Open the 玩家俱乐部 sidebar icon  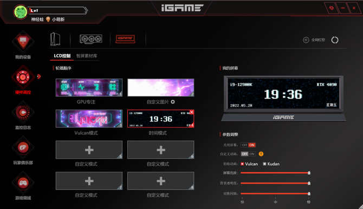click(23, 147)
